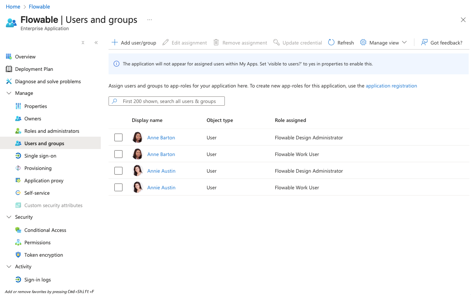The image size is (471, 295).
Task: Click the users and groups search field
Action: [x=167, y=101]
